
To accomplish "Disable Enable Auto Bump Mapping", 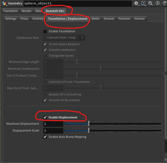I will (45, 137).
